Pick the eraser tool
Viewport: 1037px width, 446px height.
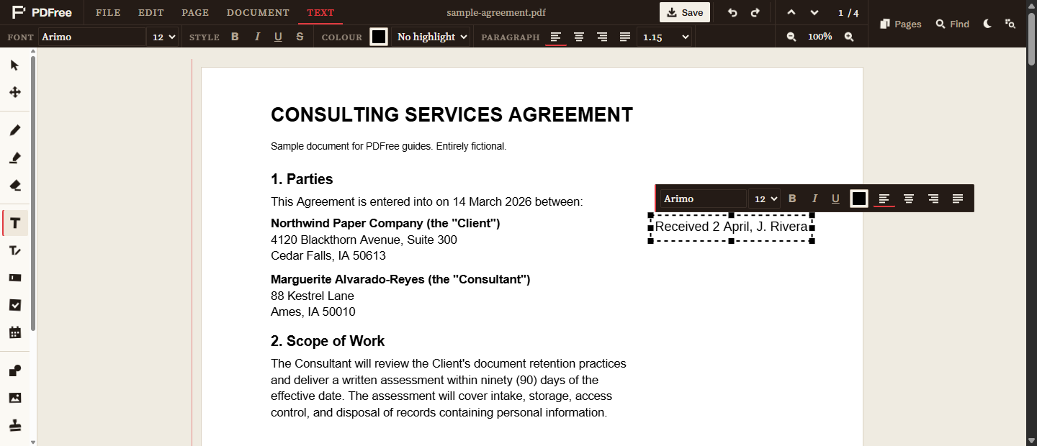pos(15,185)
